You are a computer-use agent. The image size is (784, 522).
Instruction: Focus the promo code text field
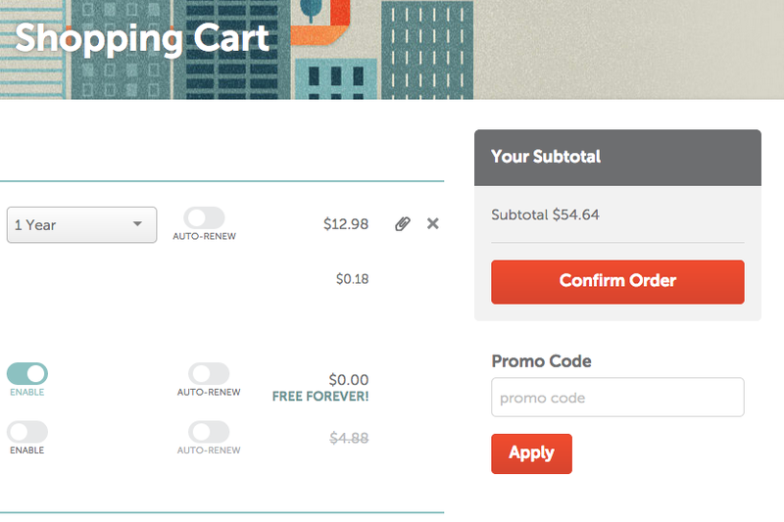(x=617, y=398)
